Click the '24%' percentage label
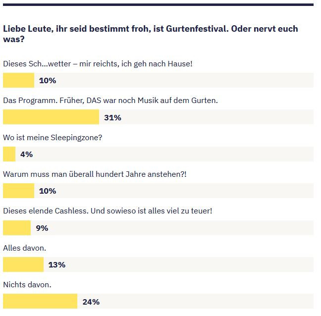Image resolution: width=321 pixels, height=316 pixels. [91, 302]
